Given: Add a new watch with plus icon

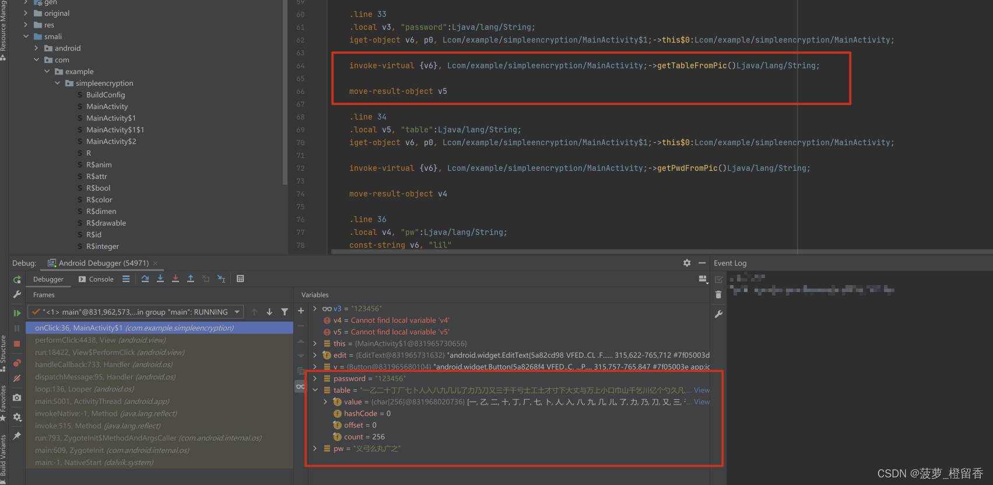Looking at the screenshot, I should 301,311.
